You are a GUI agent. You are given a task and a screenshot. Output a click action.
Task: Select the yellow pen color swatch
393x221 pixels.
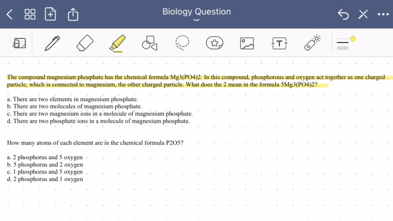[x=352, y=38]
